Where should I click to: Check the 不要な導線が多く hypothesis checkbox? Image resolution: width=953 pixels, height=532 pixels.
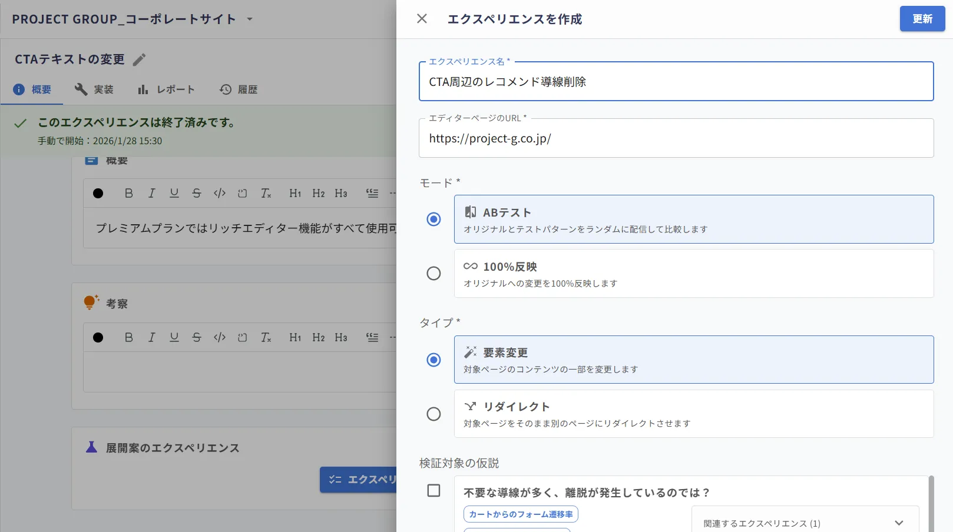point(434,490)
